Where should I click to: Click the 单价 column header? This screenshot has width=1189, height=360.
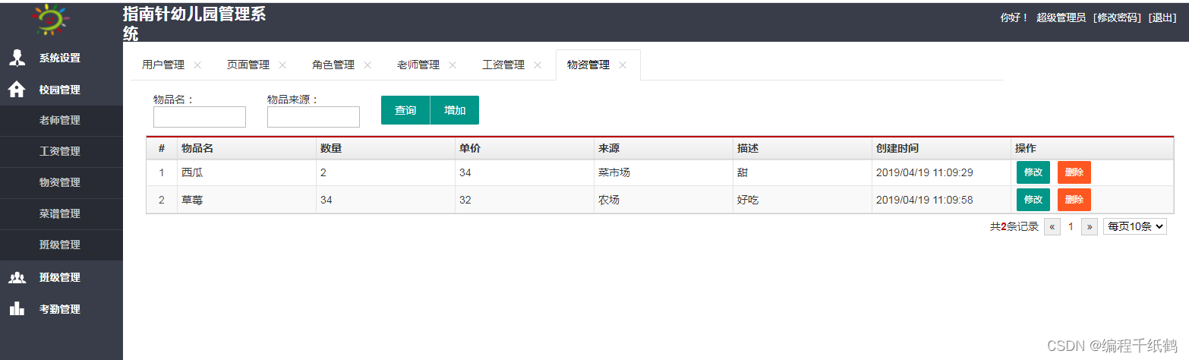[525, 148]
